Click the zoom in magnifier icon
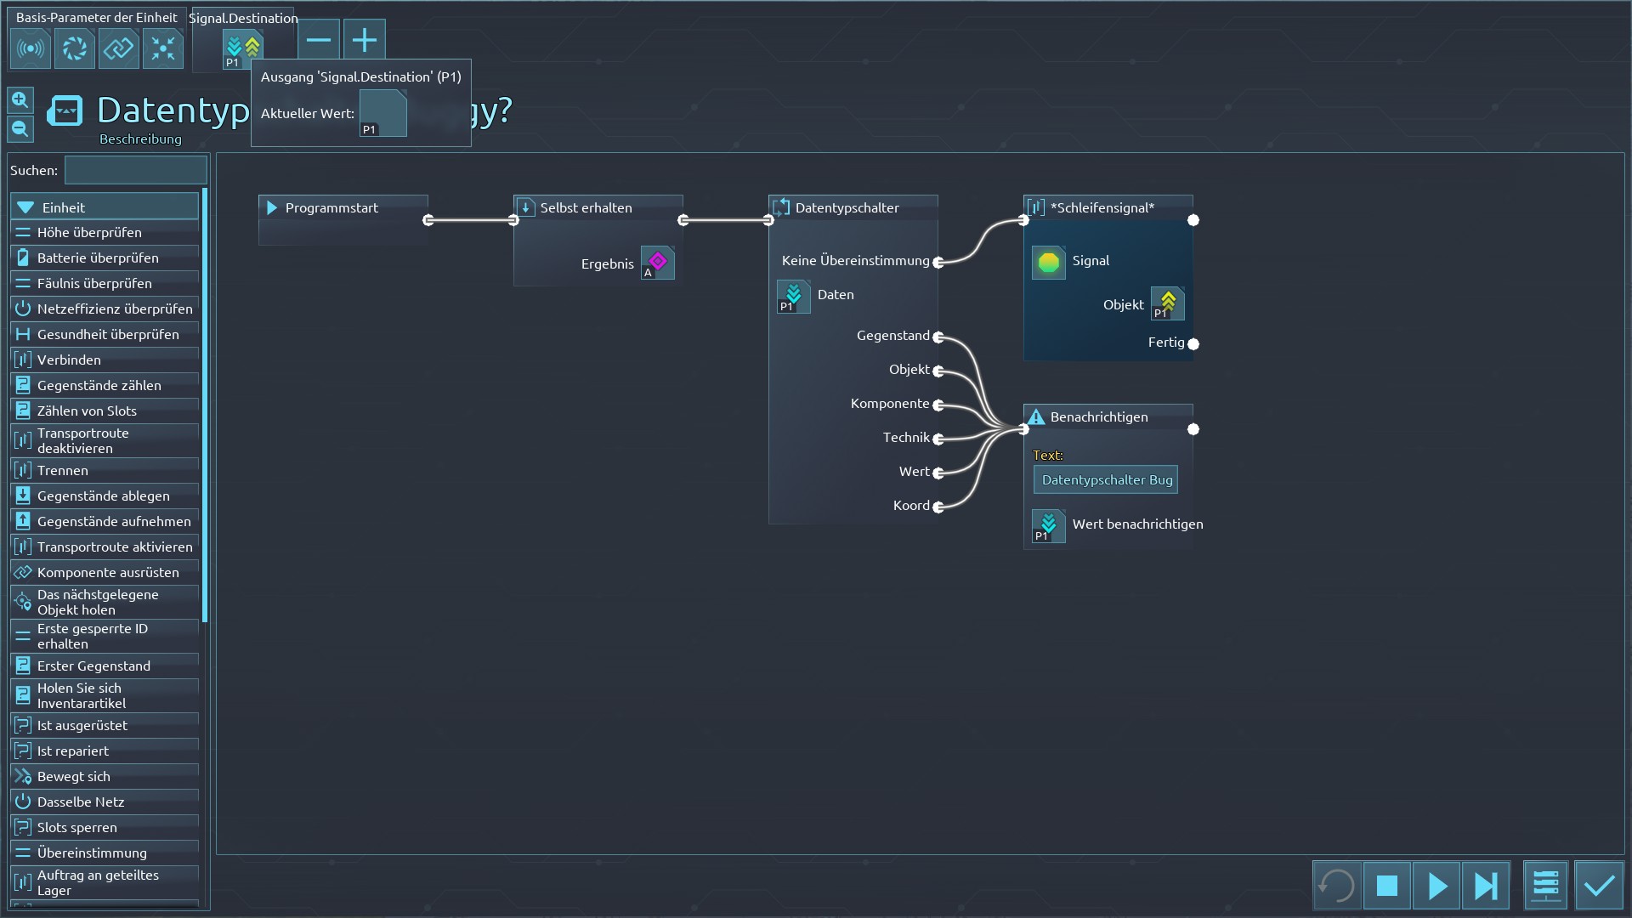 [20, 100]
